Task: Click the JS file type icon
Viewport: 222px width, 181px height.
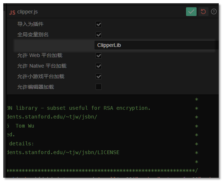Action: point(12,12)
